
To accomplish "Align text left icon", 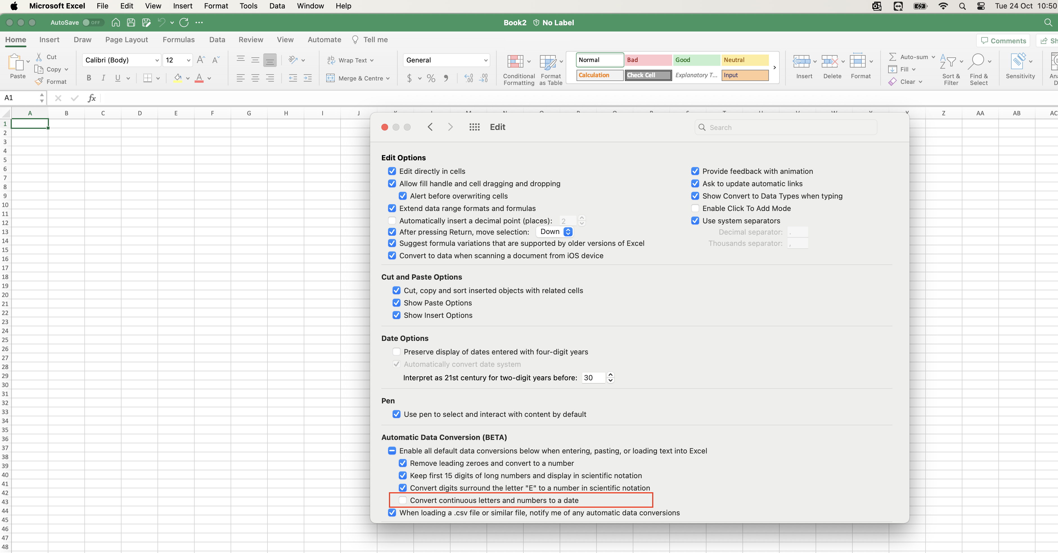I will pyautogui.click(x=241, y=78).
